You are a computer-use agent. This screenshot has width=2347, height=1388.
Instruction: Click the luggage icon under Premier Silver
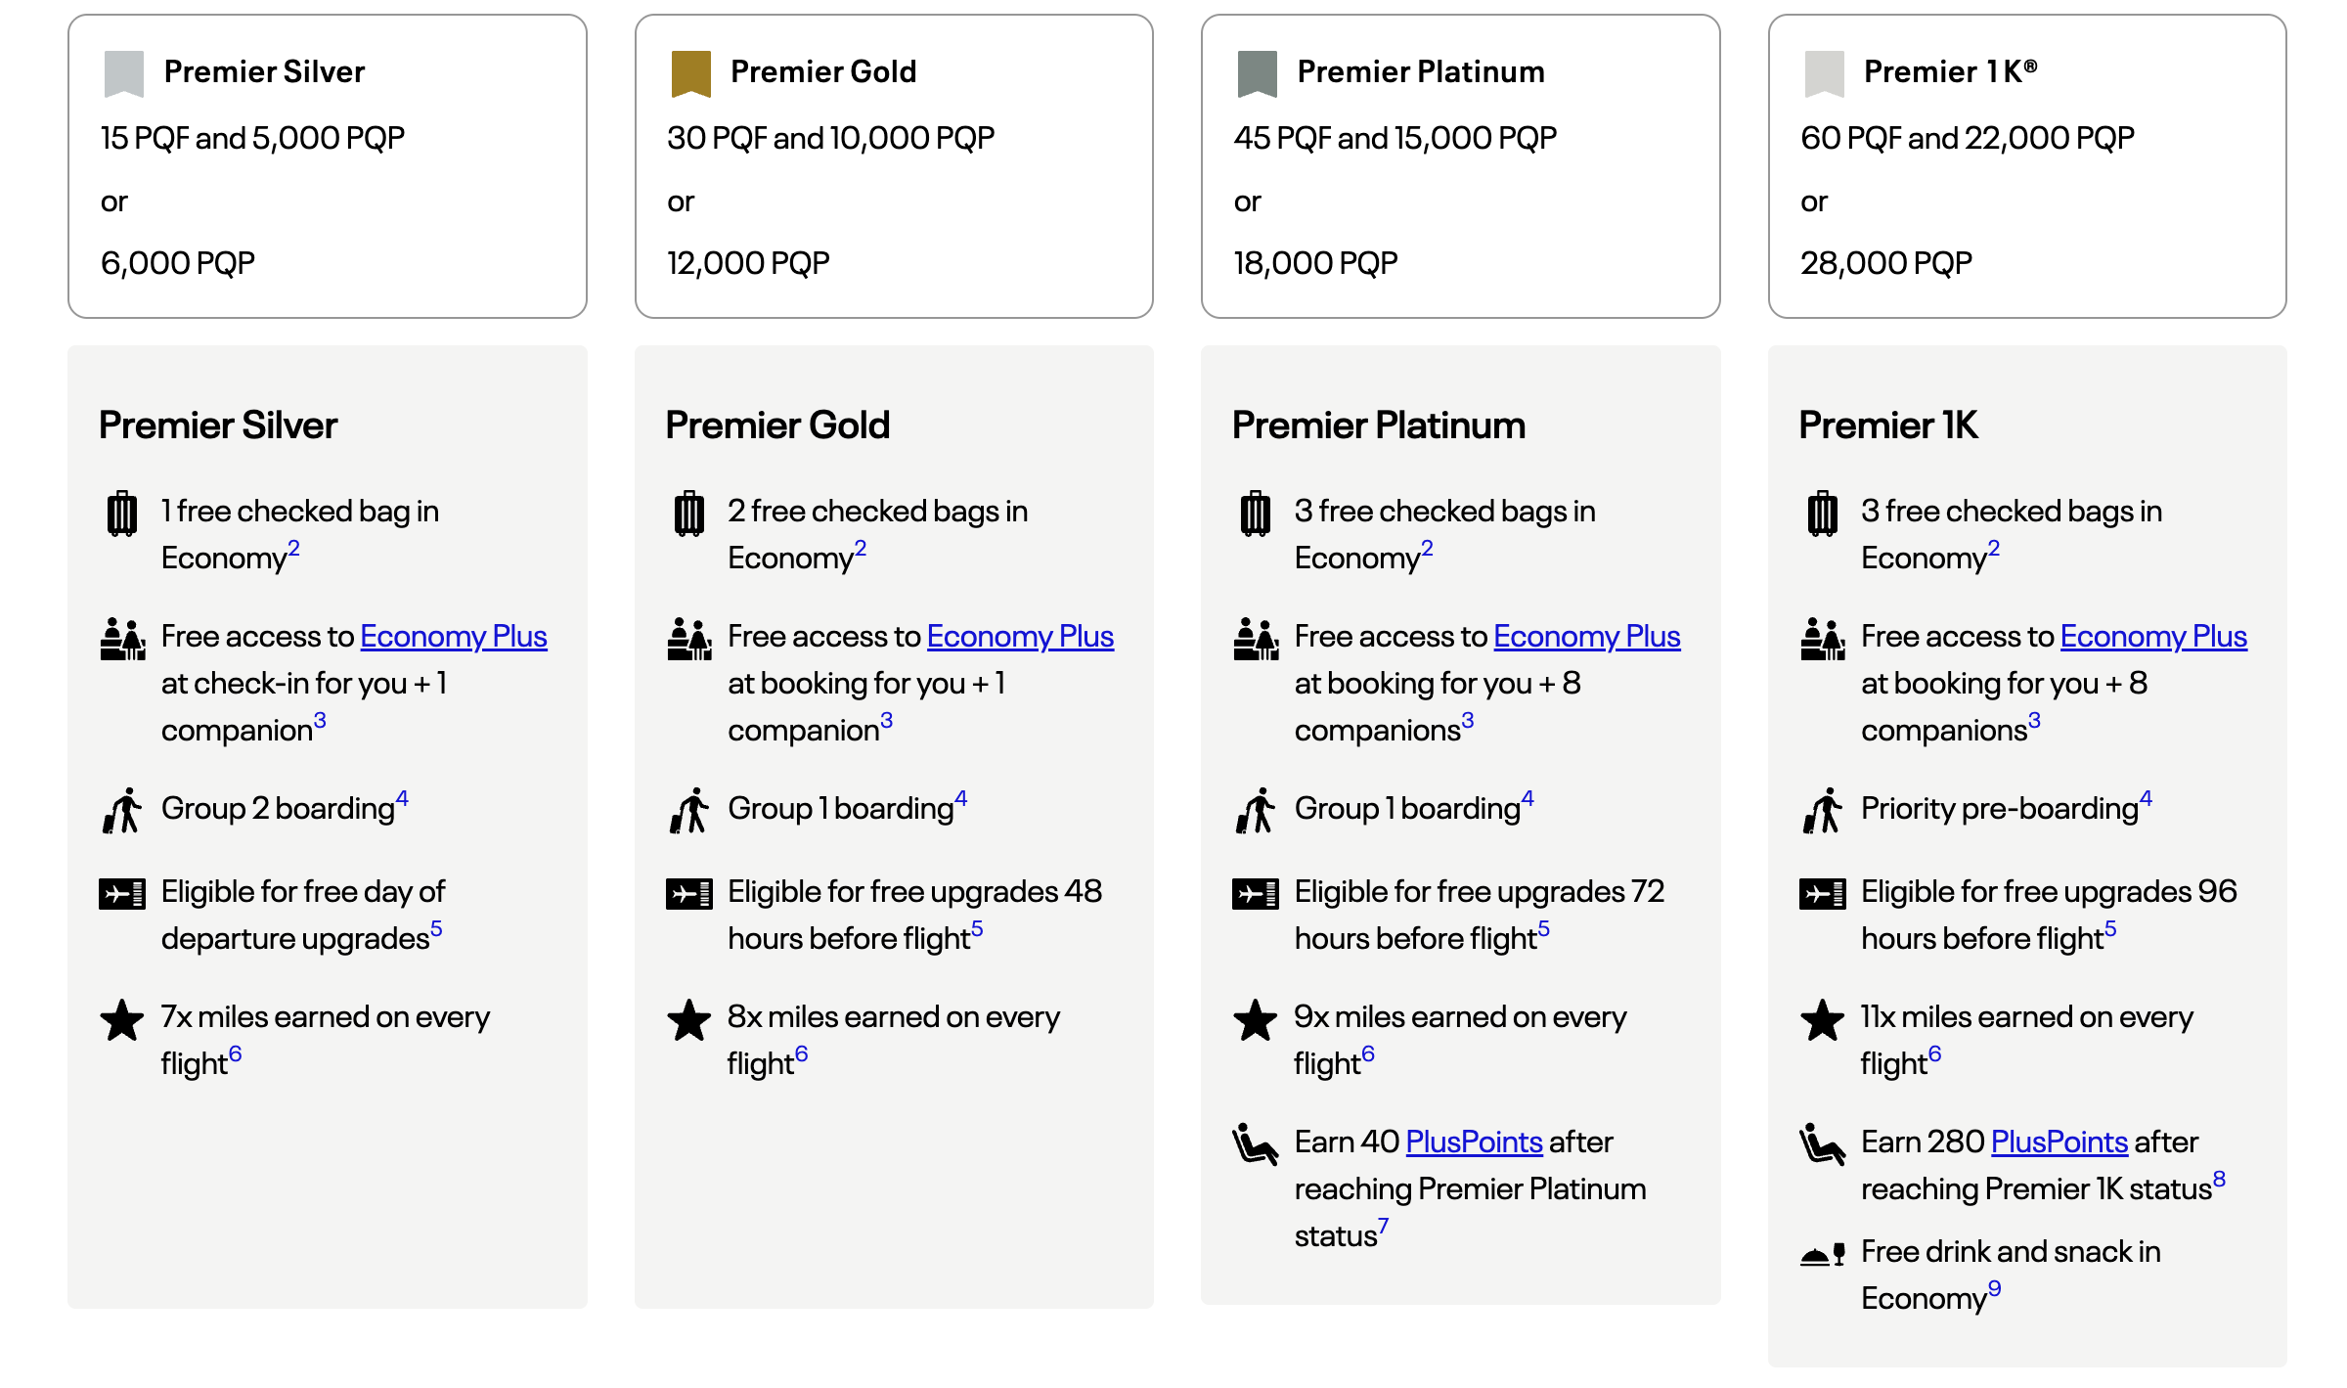pos(122,514)
